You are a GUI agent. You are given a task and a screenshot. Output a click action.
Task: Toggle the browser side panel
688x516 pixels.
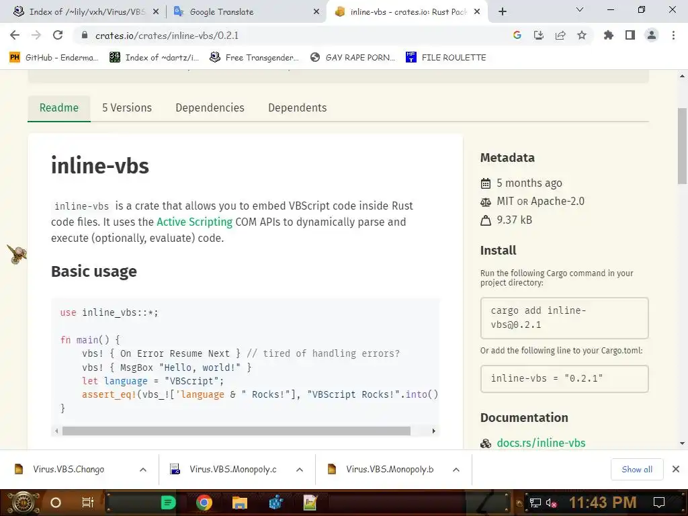point(630,35)
